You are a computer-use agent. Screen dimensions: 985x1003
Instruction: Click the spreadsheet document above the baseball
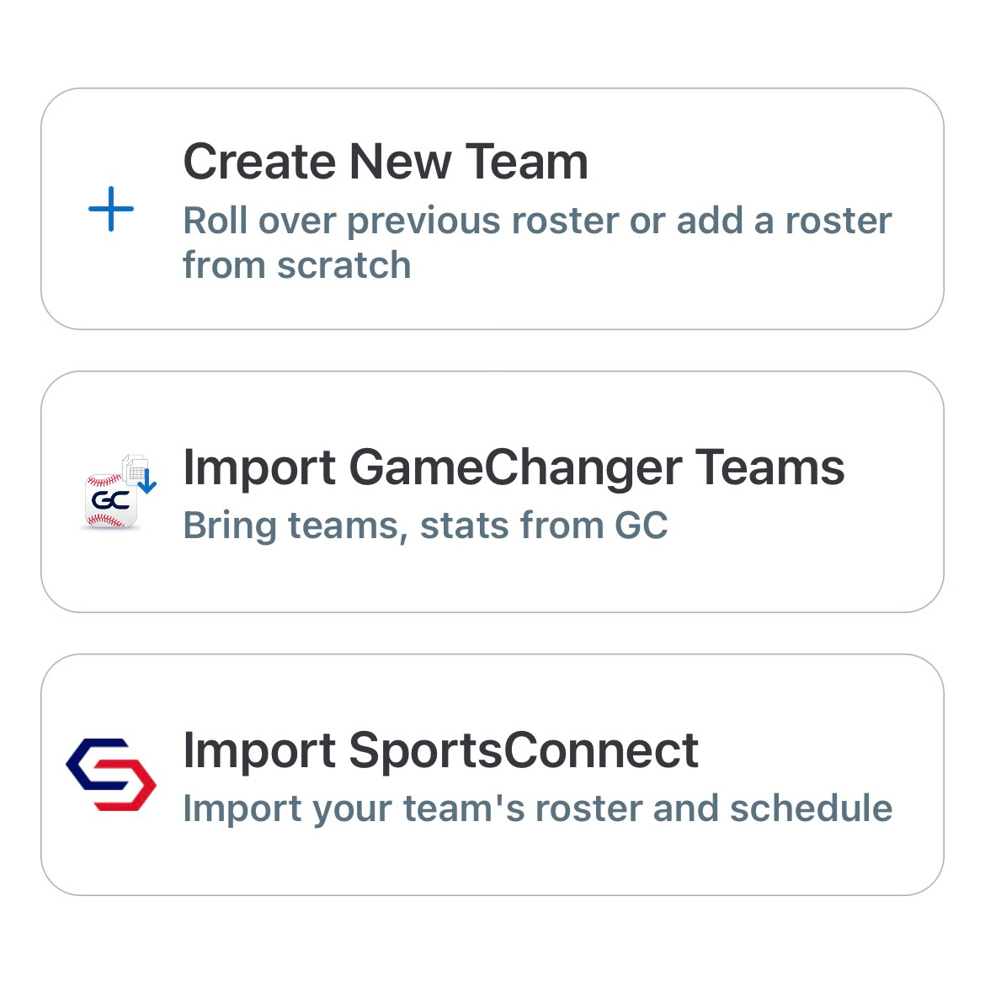click(135, 470)
